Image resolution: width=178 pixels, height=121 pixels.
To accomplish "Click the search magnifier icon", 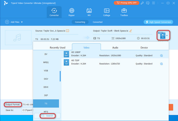I will click(x=43, y=115).
